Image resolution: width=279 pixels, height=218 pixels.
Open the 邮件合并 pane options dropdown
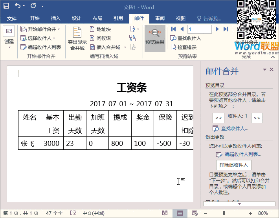[264, 69]
